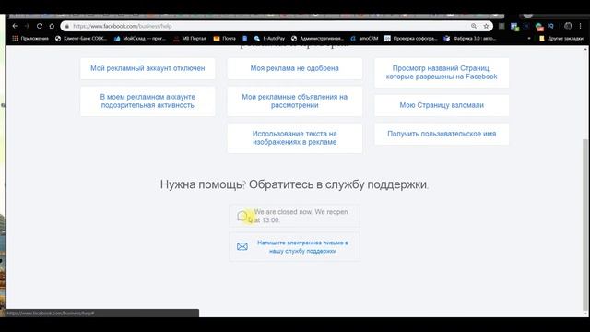
Task: Open the Фабрика 3.0 bookmark
Action: pos(469,39)
